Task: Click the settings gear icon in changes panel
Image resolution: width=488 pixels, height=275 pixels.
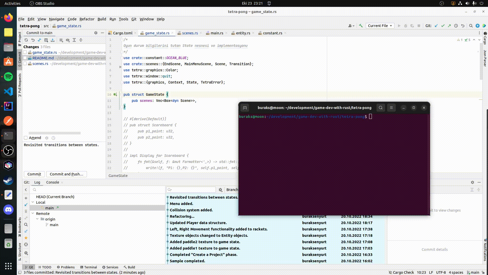Action: pos(96,33)
